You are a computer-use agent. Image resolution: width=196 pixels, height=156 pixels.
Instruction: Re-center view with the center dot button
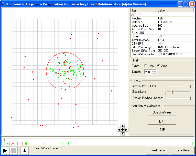pyautogui.click(x=123, y=130)
